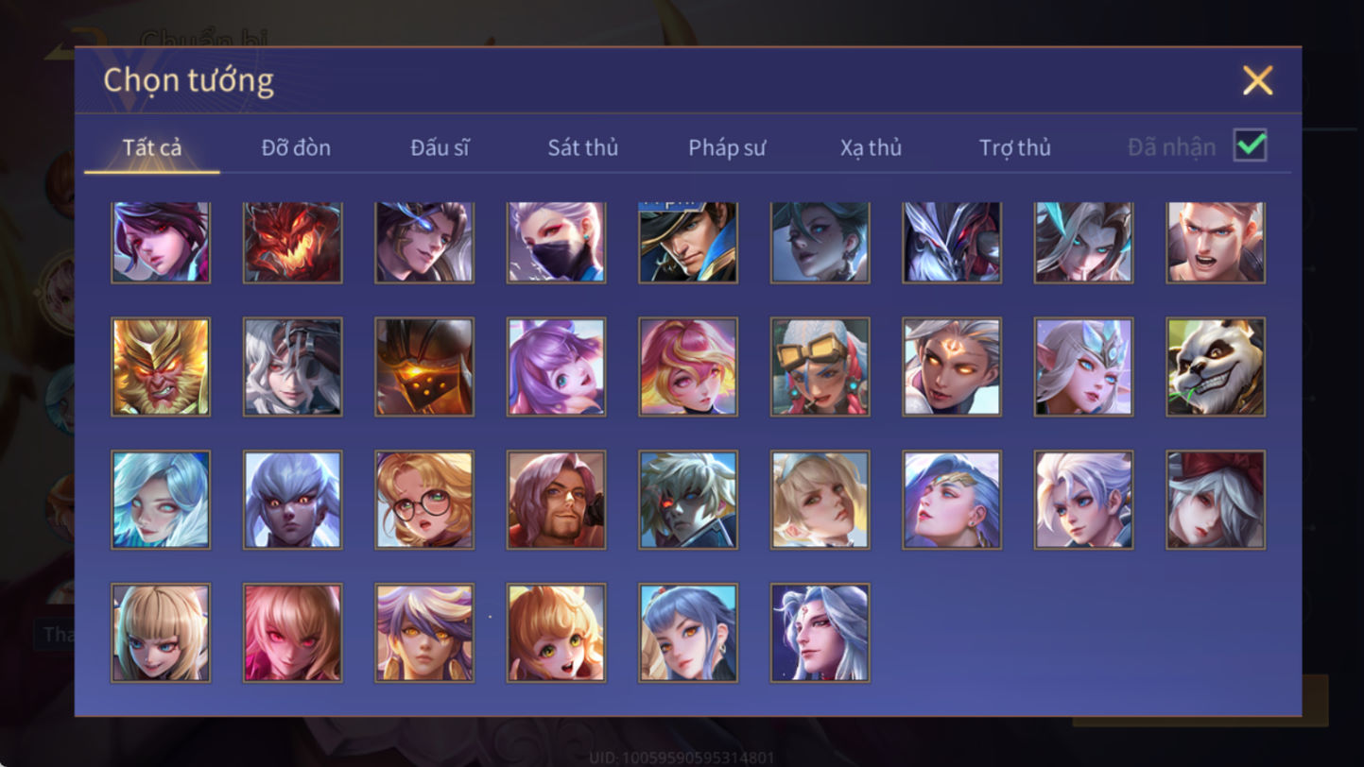The height and width of the screenshot is (767, 1364).
Task: Choose the bearded man with pink hair
Action: click(557, 501)
